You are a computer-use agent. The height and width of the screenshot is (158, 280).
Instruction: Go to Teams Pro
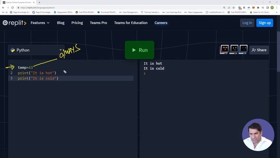[x=98, y=23]
